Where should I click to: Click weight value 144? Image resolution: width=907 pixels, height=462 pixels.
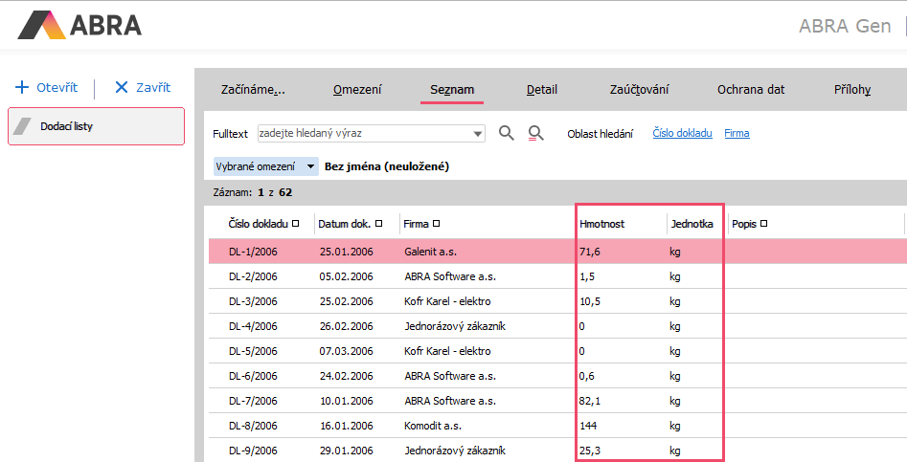(x=588, y=426)
